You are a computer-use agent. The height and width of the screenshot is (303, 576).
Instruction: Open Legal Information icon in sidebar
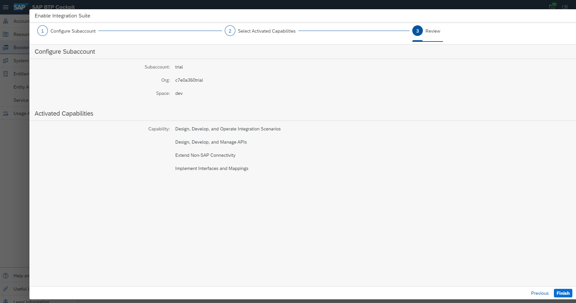coord(6,301)
